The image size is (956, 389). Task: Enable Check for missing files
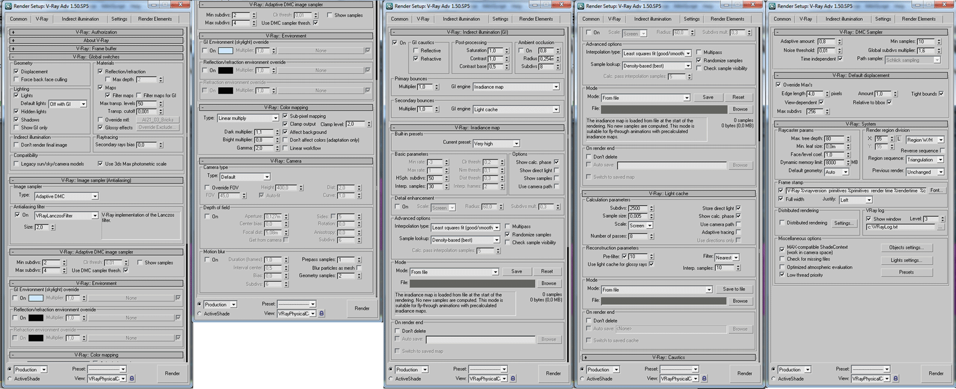pyautogui.click(x=782, y=259)
